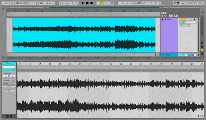Viewport: 206px width, 120px height.
Task: Arm the 1 Audio track for recording
Action: (x=195, y=19)
